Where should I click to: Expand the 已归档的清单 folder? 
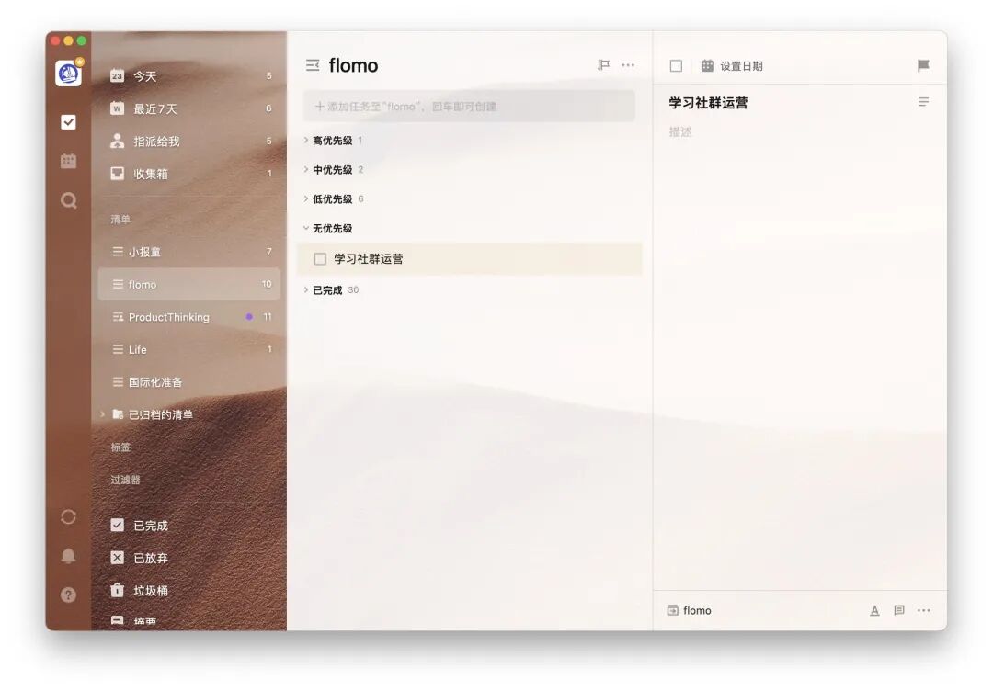click(102, 414)
